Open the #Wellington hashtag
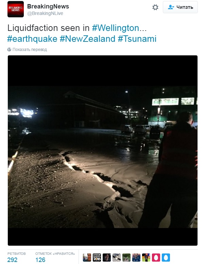The height and width of the screenshot is (264, 206). pos(116,28)
